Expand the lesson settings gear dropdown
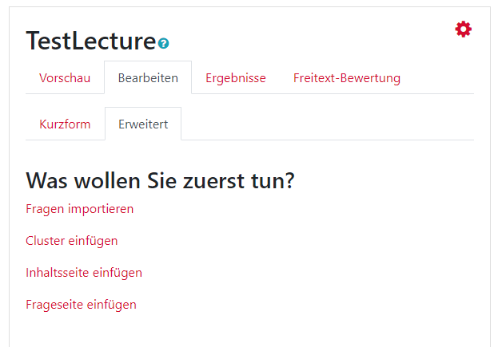Viewport: 494px width, 347px height. 463,30
